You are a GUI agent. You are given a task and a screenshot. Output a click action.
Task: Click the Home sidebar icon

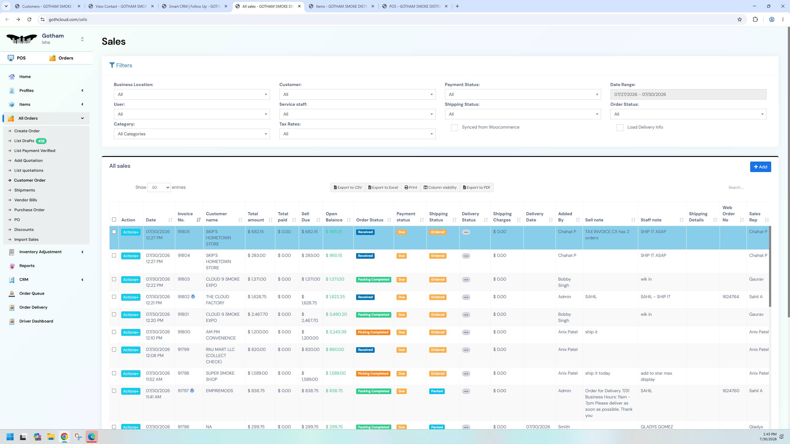12,77
